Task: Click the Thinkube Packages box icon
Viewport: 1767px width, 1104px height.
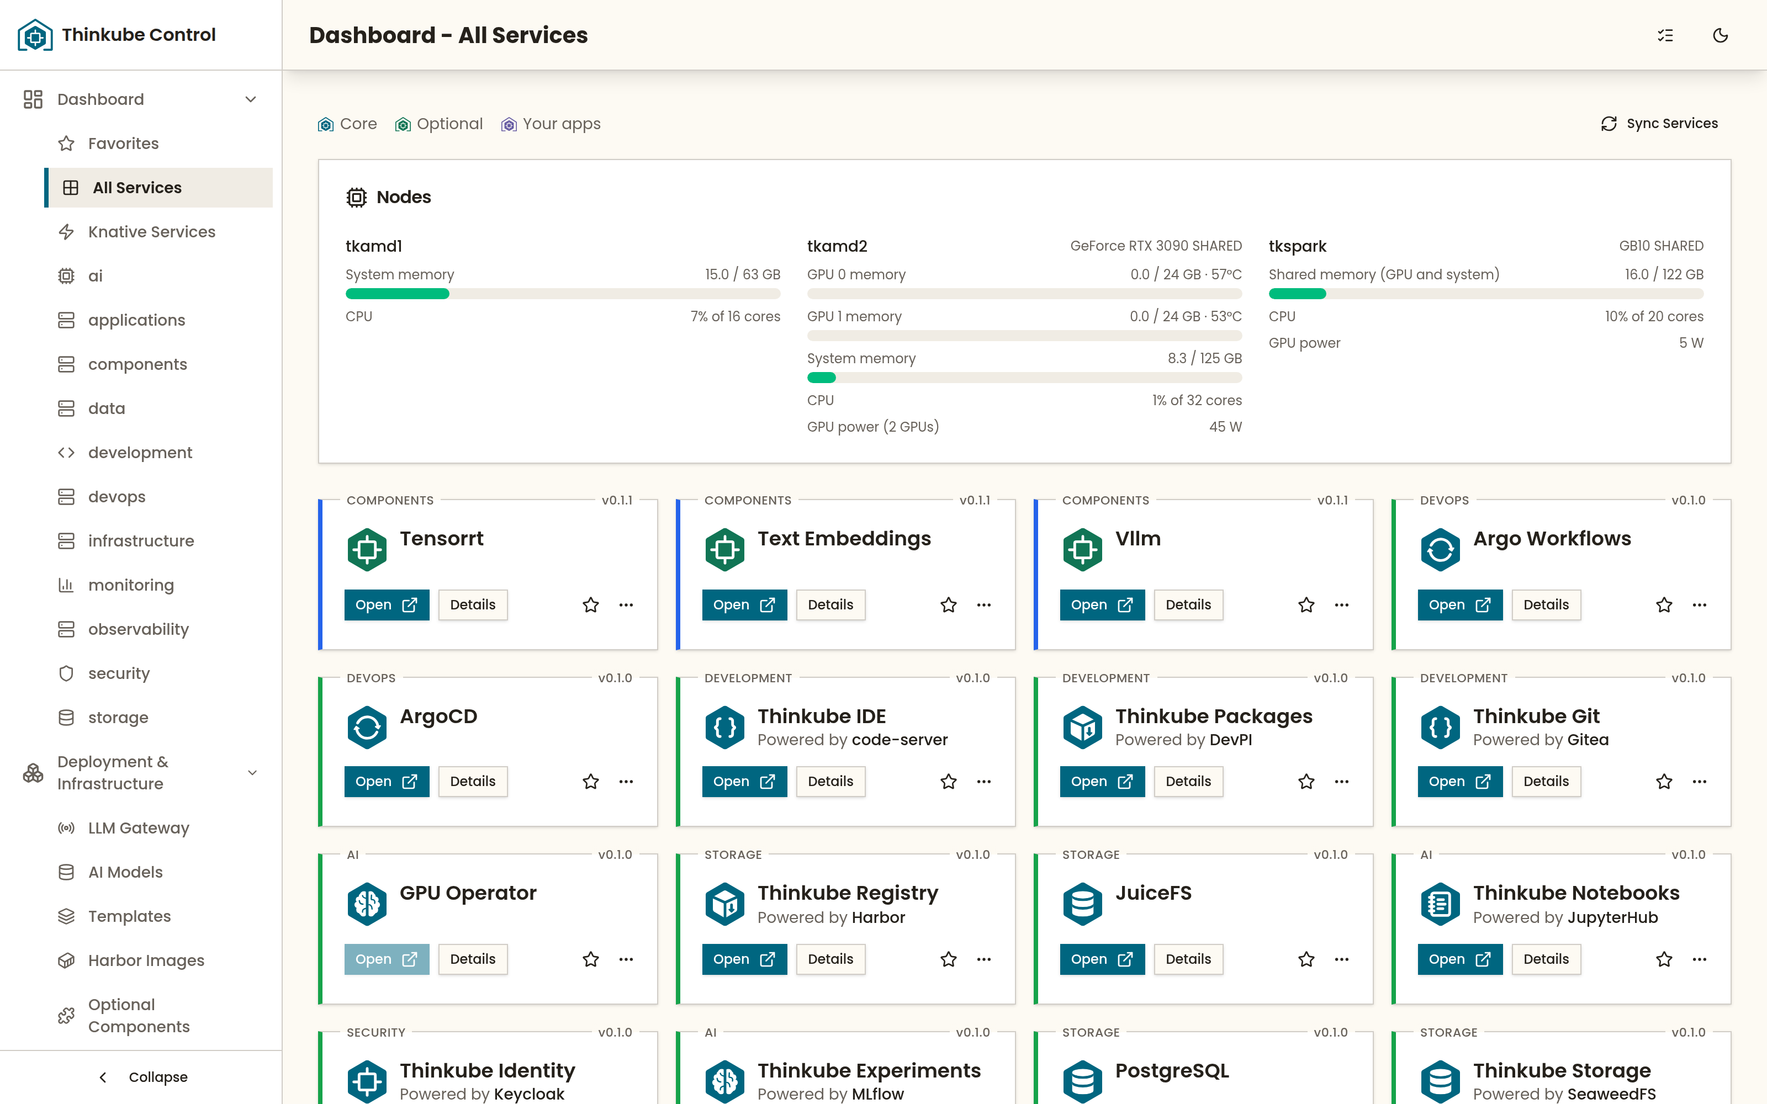Action: coord(1082,727)
